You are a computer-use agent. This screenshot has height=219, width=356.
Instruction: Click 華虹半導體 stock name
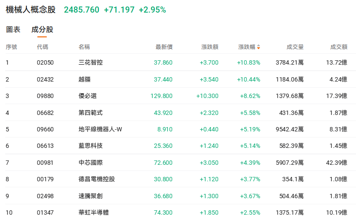[94, 212]
